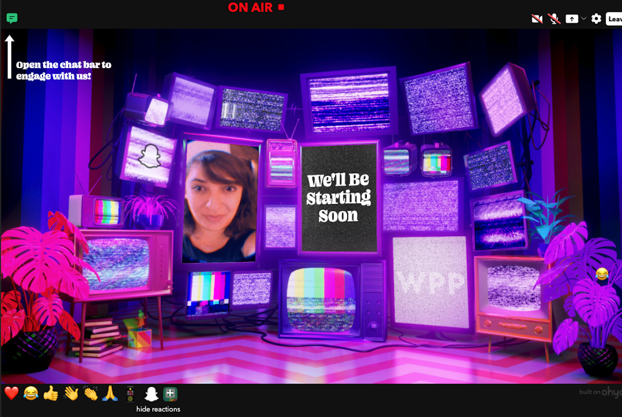
Task: Send a laughing-crying face reaction in reactions bar
Action: [x=31, y=394]
